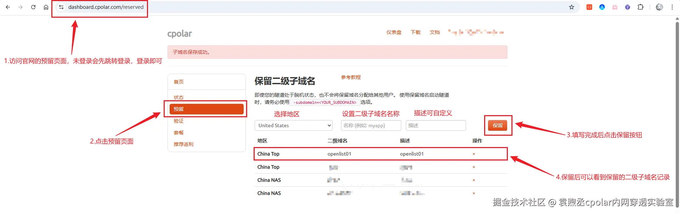The width and height of the screenshot is (680, 214).
Task: Open the 推荐返利 sidebar item
Action: pos(183,144)
